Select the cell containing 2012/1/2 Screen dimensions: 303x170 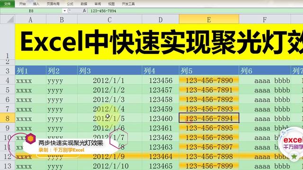tap(109, 90)
